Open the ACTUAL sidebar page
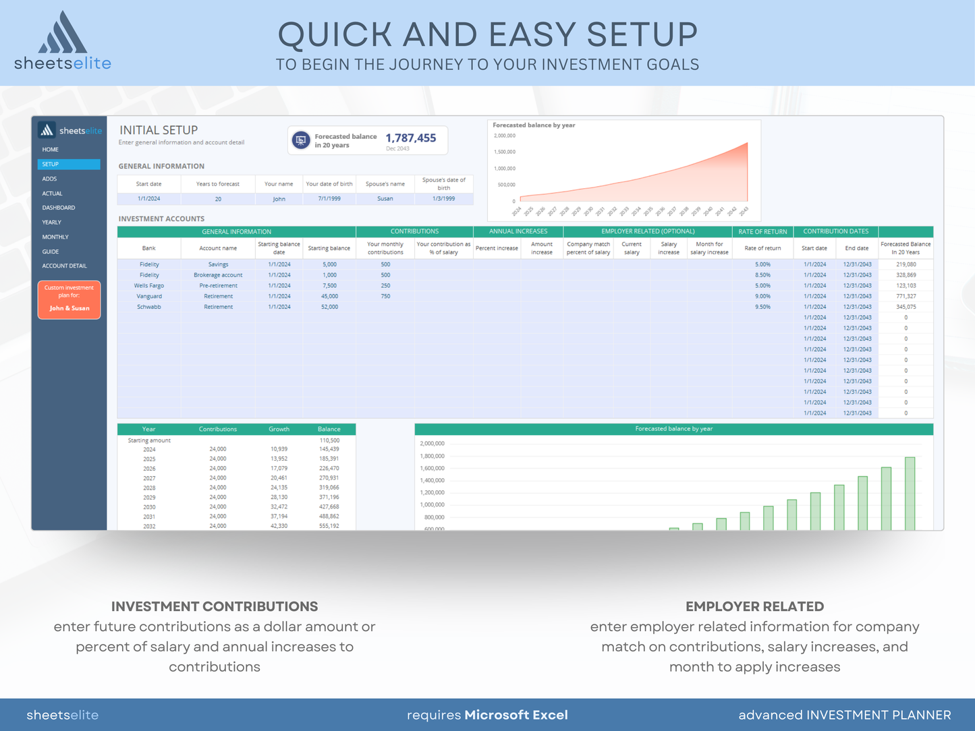Image resolution: width=975 pixels, height=731 pixels. (x=52, y=194)
